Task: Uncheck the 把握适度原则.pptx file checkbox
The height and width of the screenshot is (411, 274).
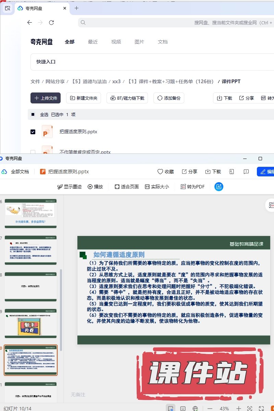Action: click(x=33, y=132)
